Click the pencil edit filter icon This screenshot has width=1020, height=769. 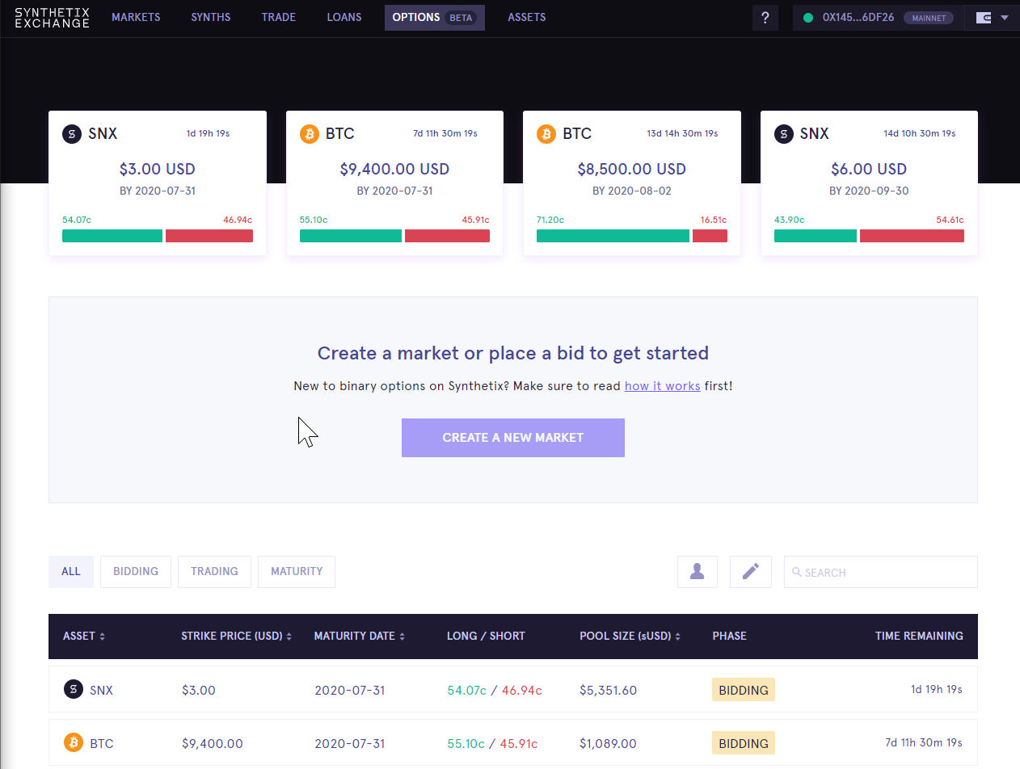[750, 572]
